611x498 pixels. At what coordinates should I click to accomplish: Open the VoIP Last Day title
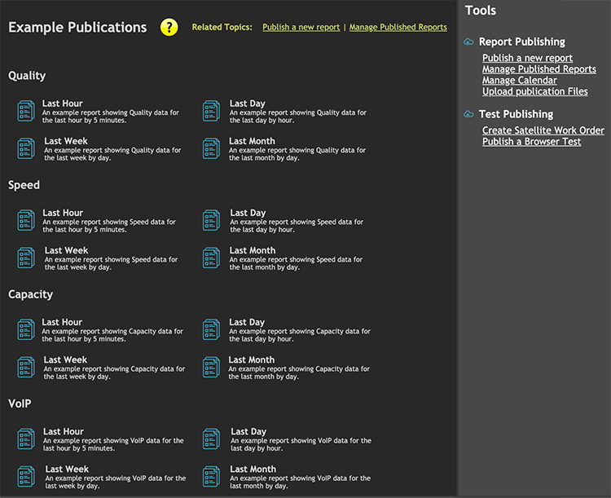pos(248,432)
